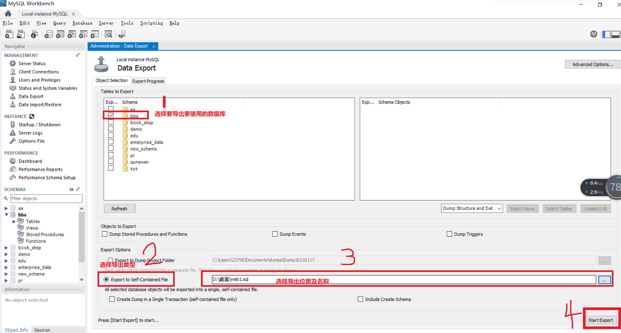Refresh schemas list icon in SCHEMAS header

pyautogui.click(x=71, y=189)
